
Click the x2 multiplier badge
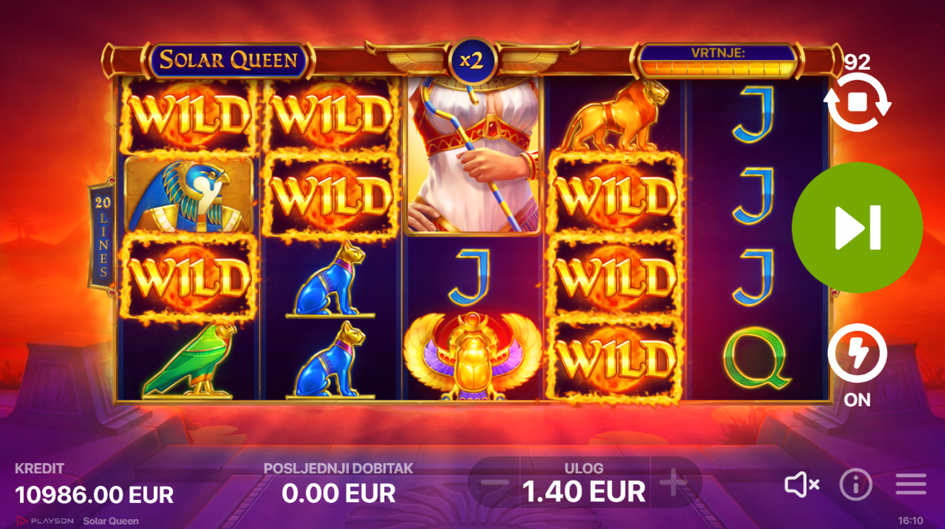coord(472,60)
